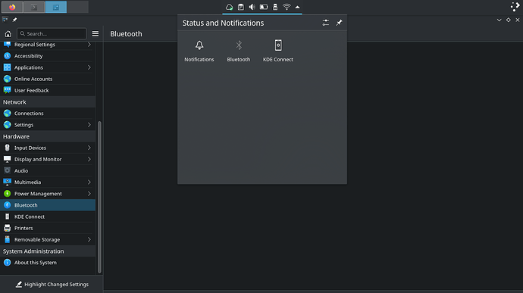
Task: Open Online Accounts settings
Action: coord(48,79)
